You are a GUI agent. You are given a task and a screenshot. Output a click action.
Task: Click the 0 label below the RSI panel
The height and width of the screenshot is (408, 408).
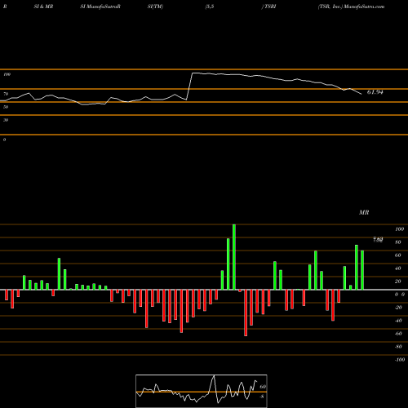pos(4,140)
